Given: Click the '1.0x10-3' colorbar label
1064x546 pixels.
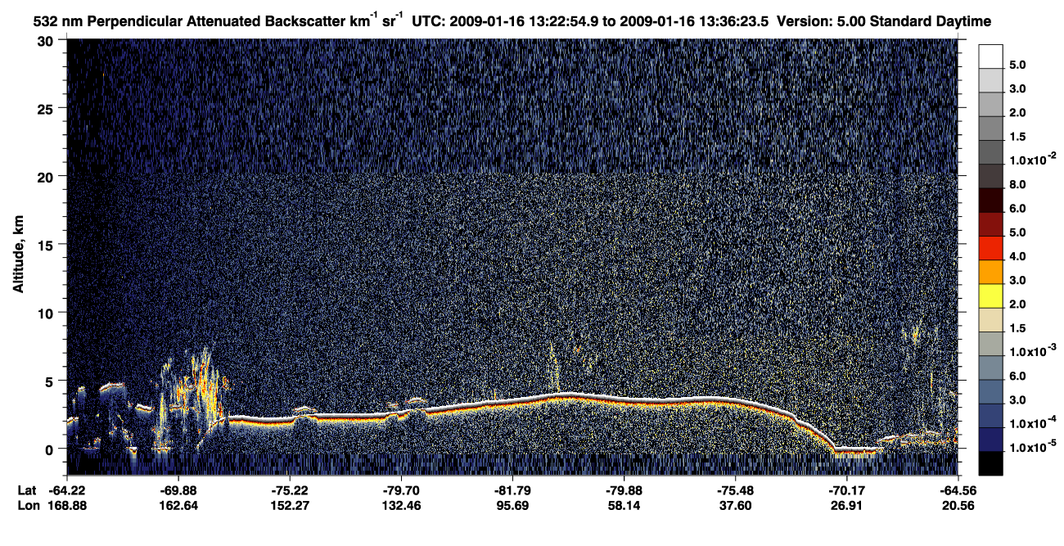Looking at the screenshot, I should click(1034, 351).
